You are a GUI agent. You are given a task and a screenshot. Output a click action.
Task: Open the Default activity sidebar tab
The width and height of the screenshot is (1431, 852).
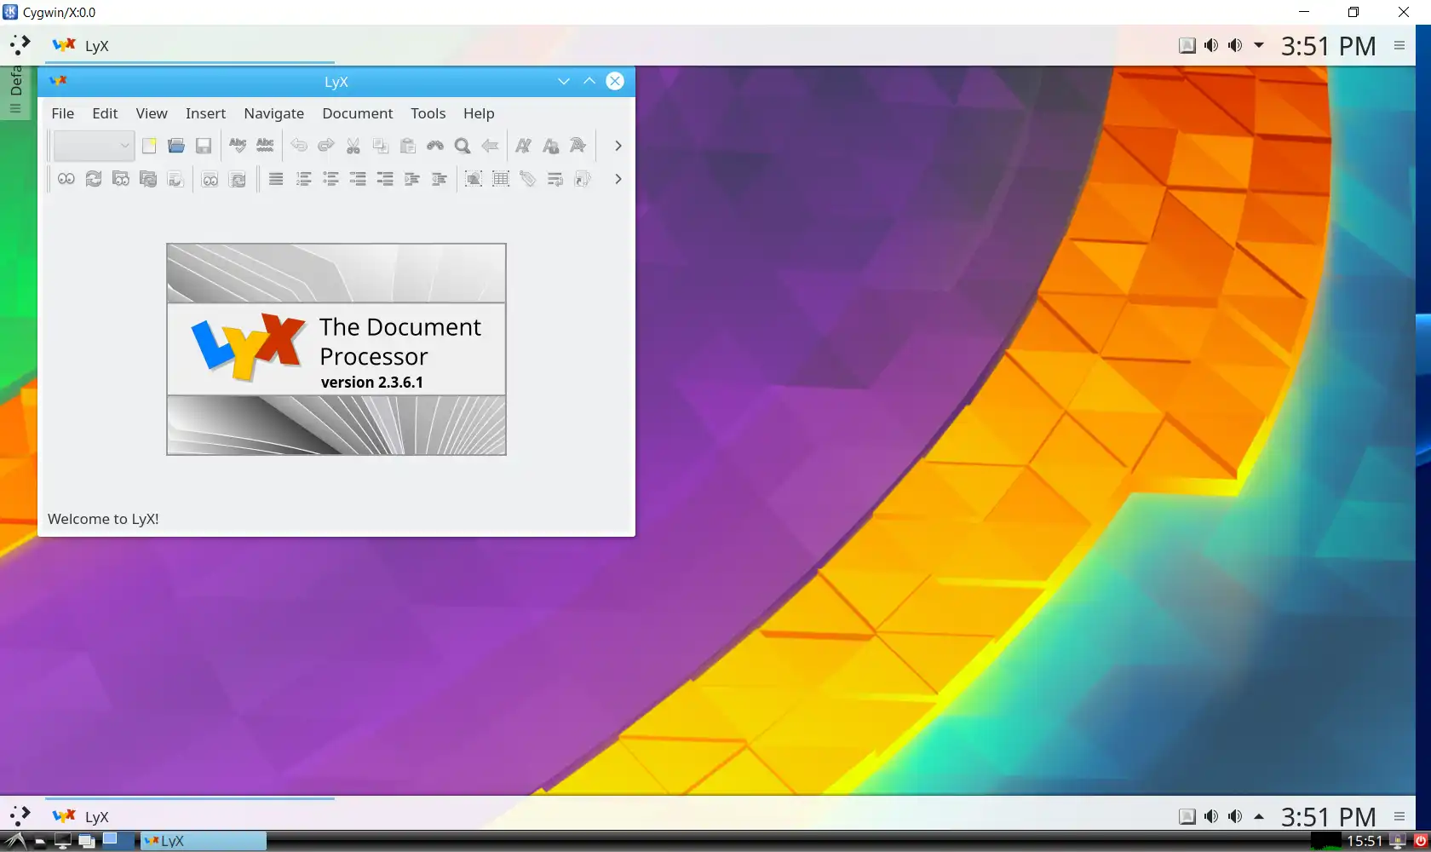pyautogui.click(x=15, y=92)
